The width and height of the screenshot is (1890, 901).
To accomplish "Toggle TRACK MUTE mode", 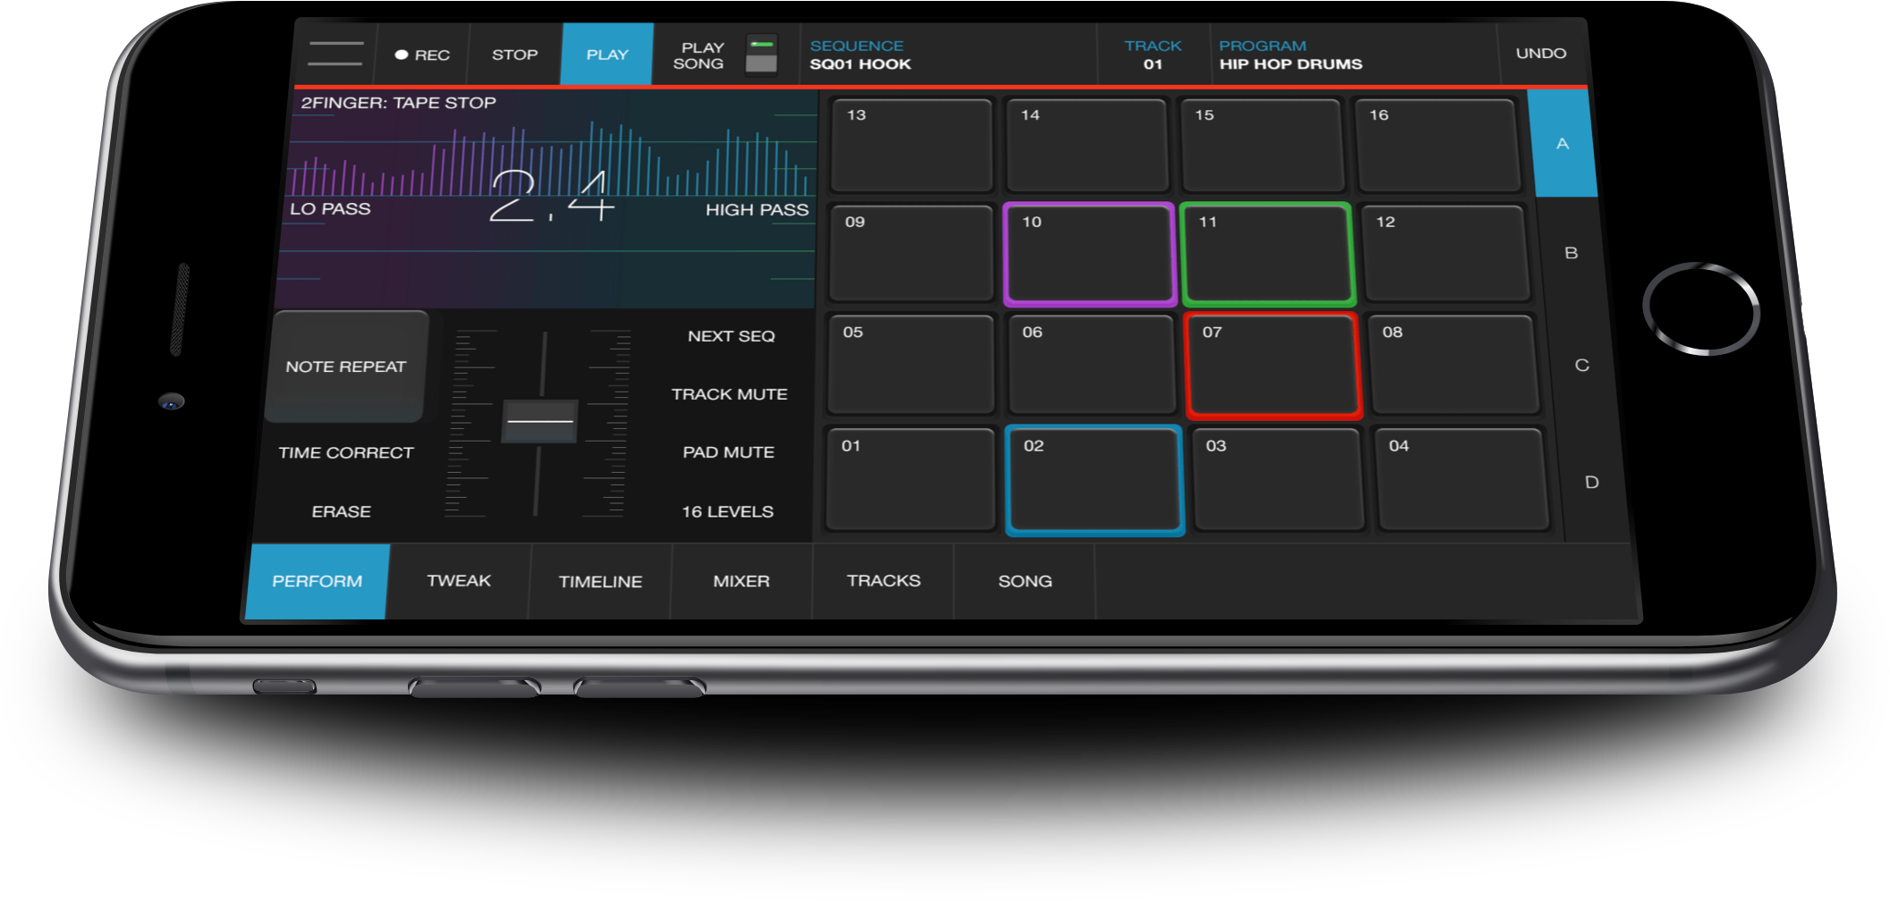I will pos(729,394).
